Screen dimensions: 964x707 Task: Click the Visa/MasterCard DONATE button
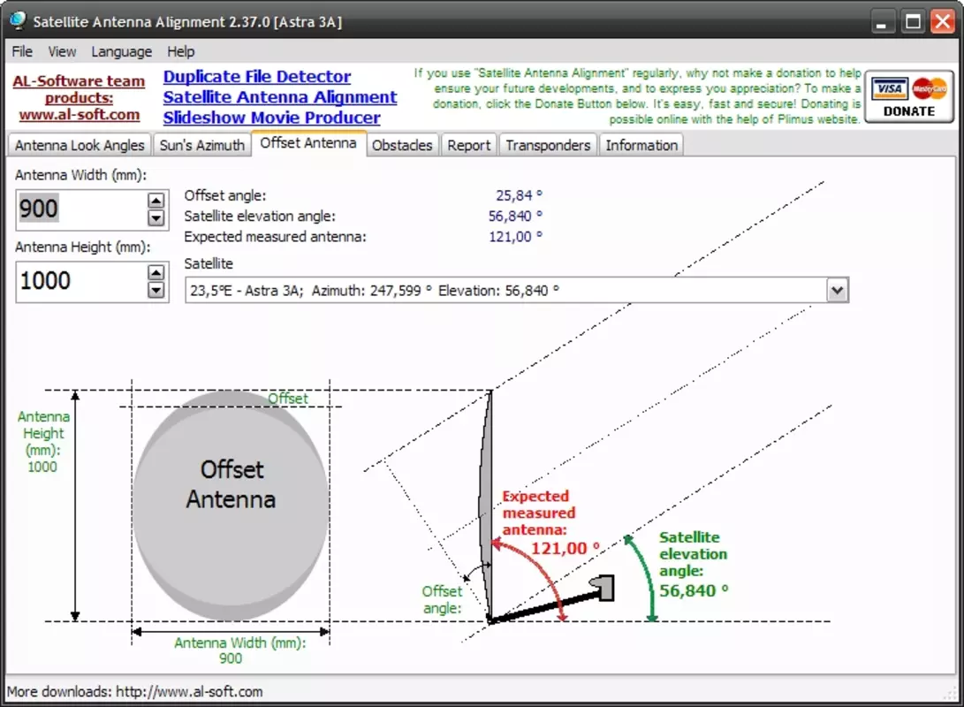(x=908, y=97)
